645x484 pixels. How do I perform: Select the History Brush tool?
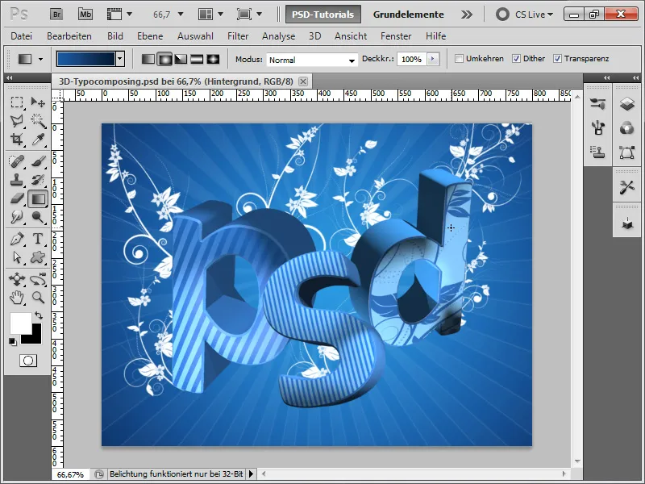click(x=38, y=180)
